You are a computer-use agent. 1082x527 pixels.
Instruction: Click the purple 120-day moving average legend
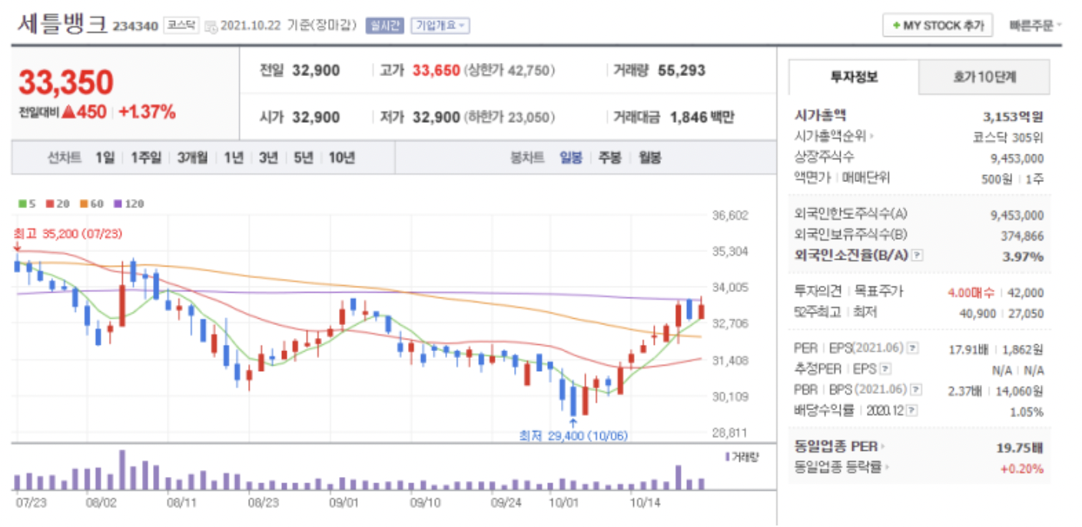[x=129, y=204]
